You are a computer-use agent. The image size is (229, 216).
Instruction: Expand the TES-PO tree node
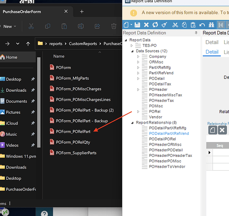[x=132, y=46]
